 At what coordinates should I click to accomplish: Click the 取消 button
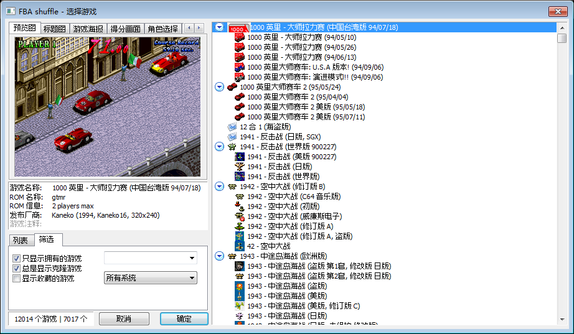[124, 318]
